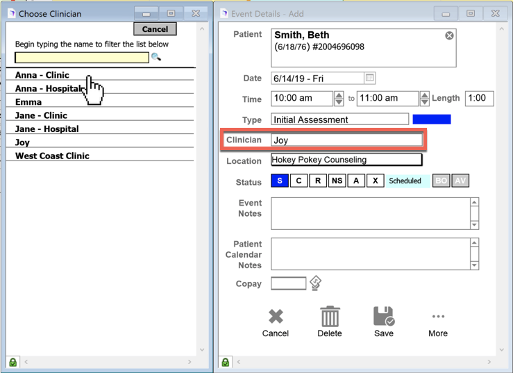
Task: Click the copay payment icon
Action: coord(315,283)
